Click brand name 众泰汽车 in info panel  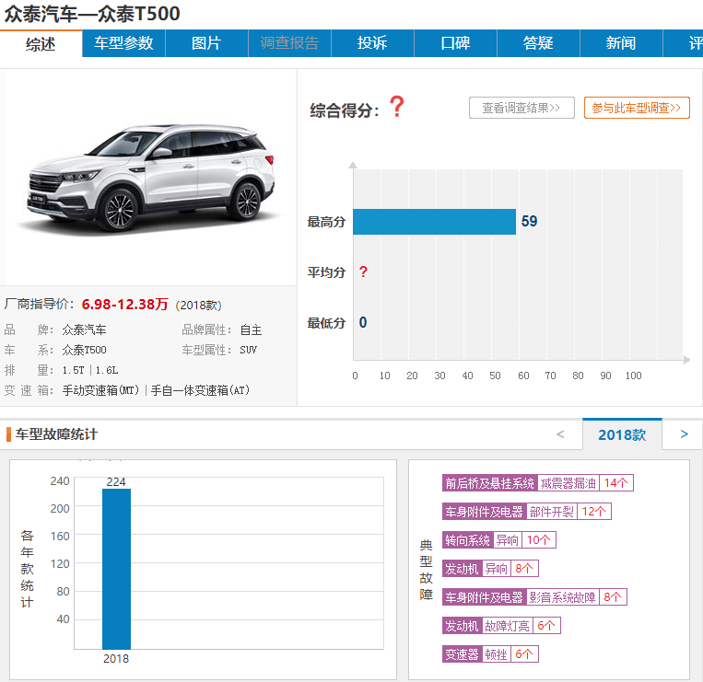84,330
